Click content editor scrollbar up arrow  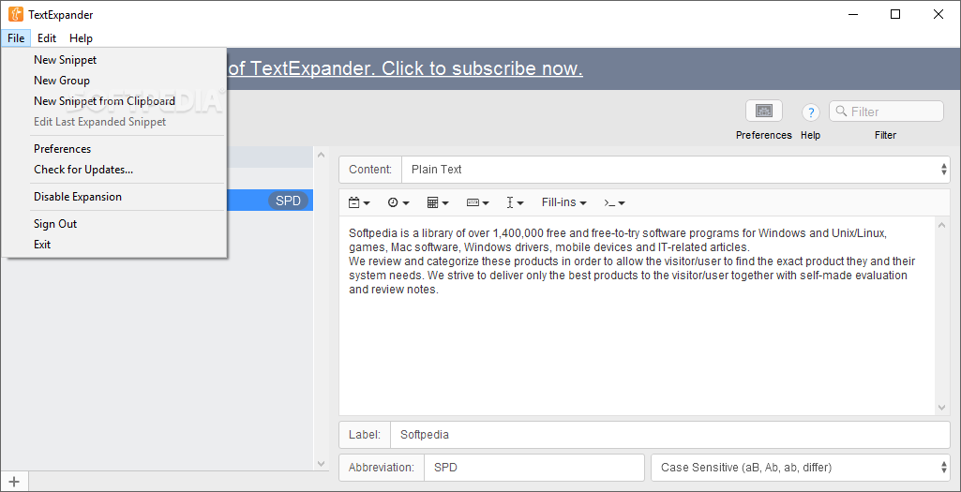pos(942,225)
